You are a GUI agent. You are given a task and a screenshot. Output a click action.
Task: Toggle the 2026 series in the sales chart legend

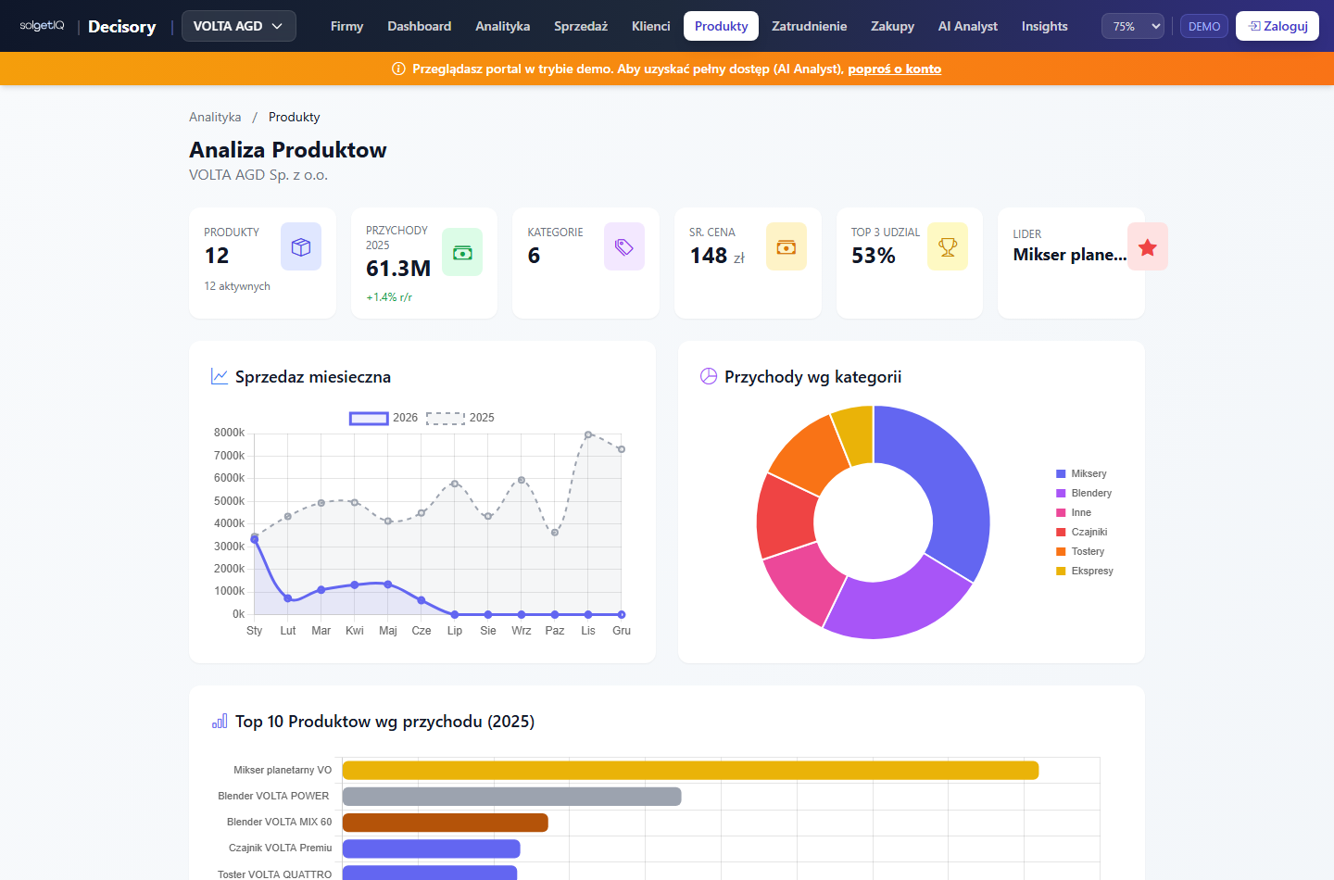[384, 418]
